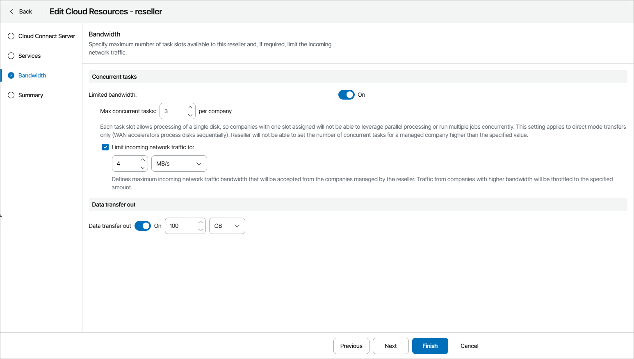Screen dimensions: 634x359
Task: Switch to the Services step
Action: [30, 56]
